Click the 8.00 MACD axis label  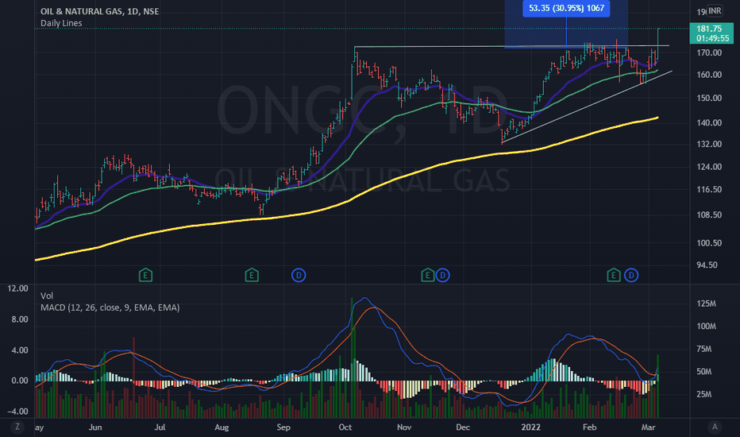20,319
